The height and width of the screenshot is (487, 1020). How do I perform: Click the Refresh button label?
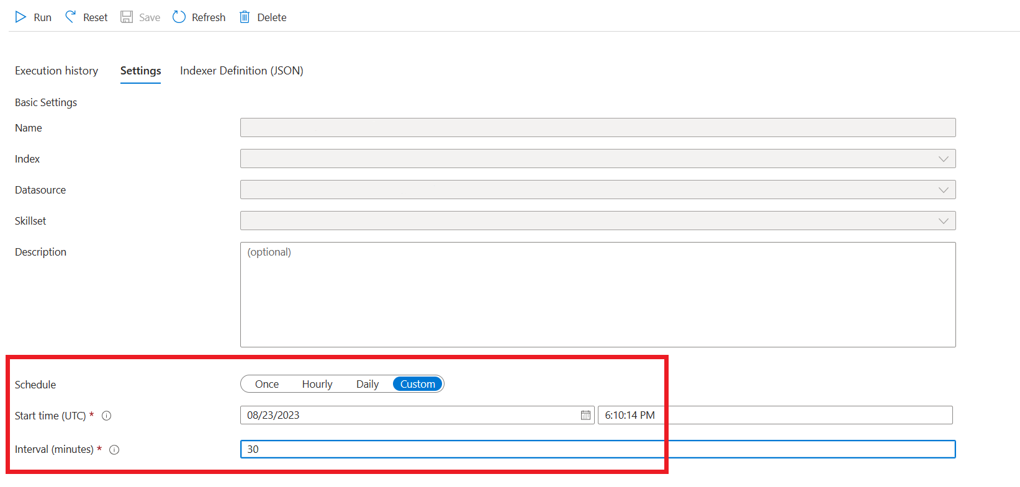point(209,17)
